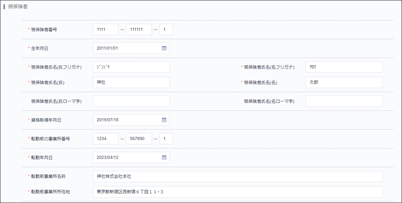Click the 被保険者番号 first field containing 1111
This screenshot has width=402, height=203.
click(x=106, y=30)
